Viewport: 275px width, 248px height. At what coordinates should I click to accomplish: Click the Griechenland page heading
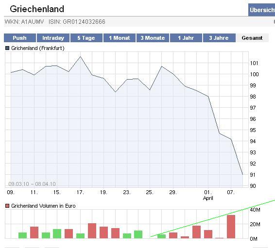click(37, 9)
